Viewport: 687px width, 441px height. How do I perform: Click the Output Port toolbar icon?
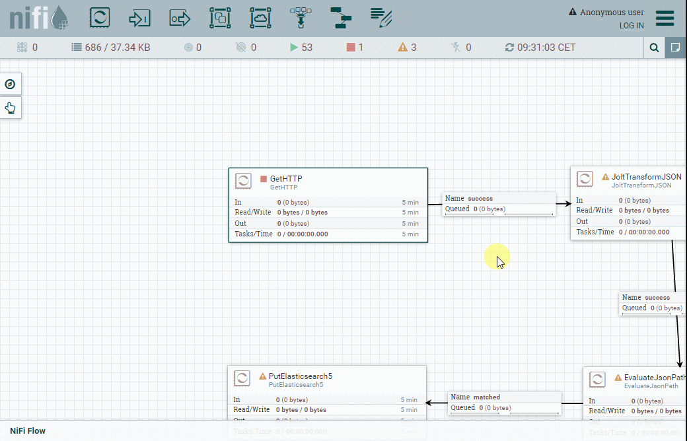coord(180,18)
